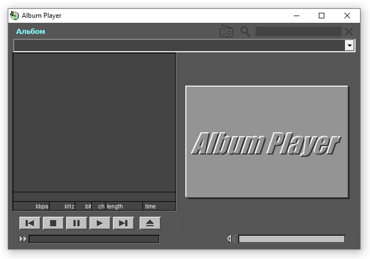Click the Album Player cover image

267,142
